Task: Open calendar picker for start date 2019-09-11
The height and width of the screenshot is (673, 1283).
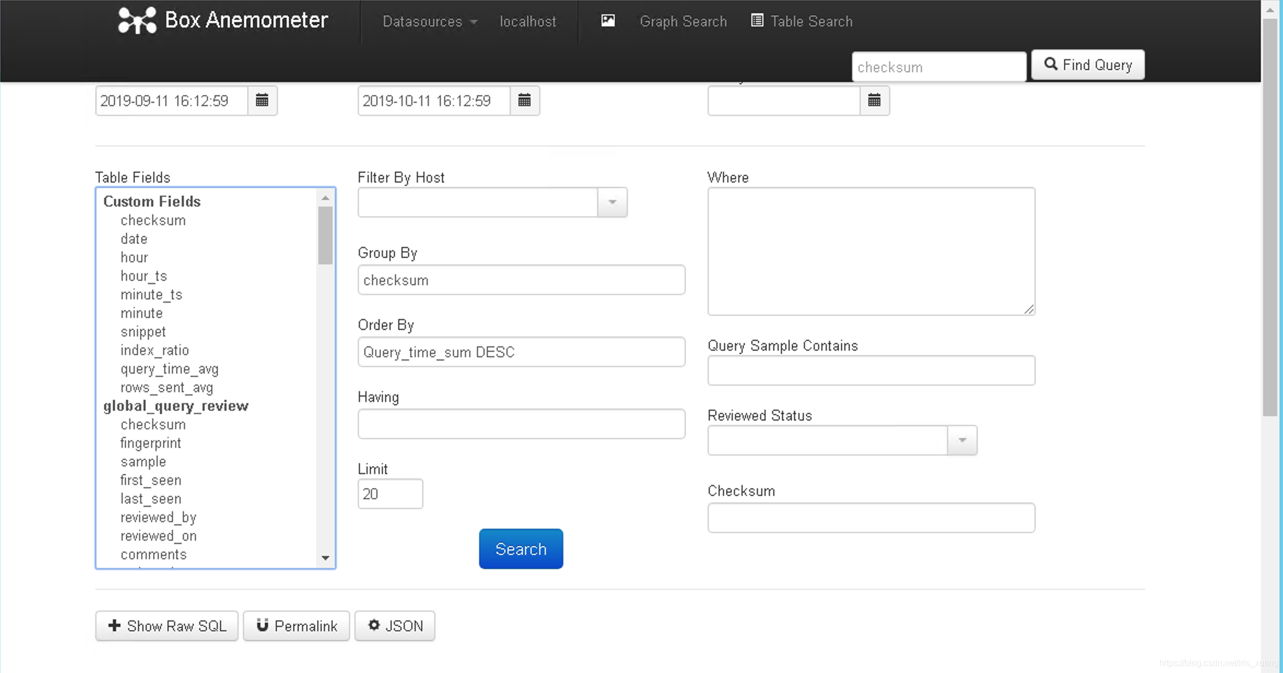Action: pyautogui.click(x=262, y=101)
